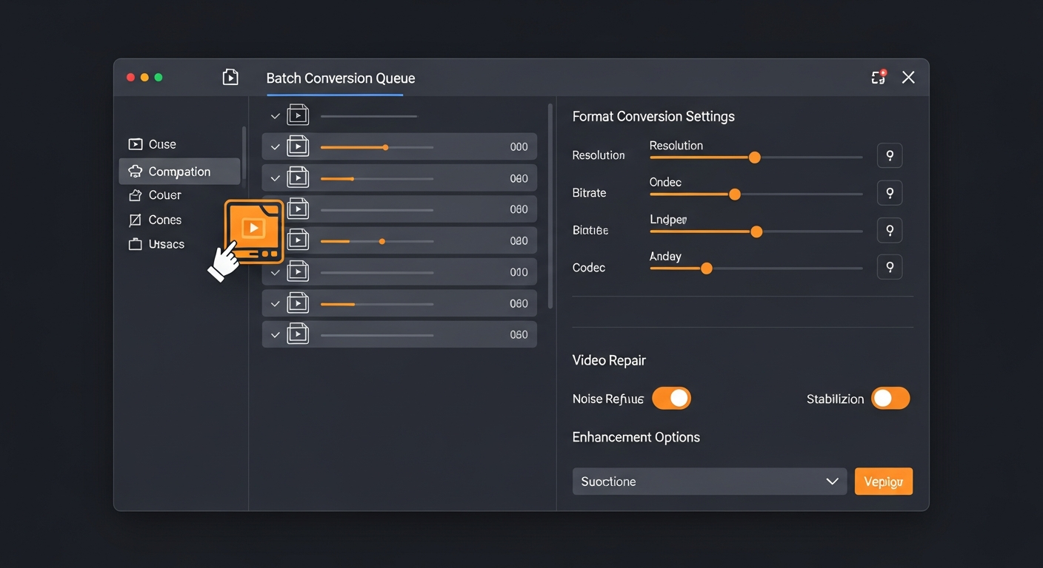
Task: Toggle the Noise Refiiue switch
Action: pos(671,399)
